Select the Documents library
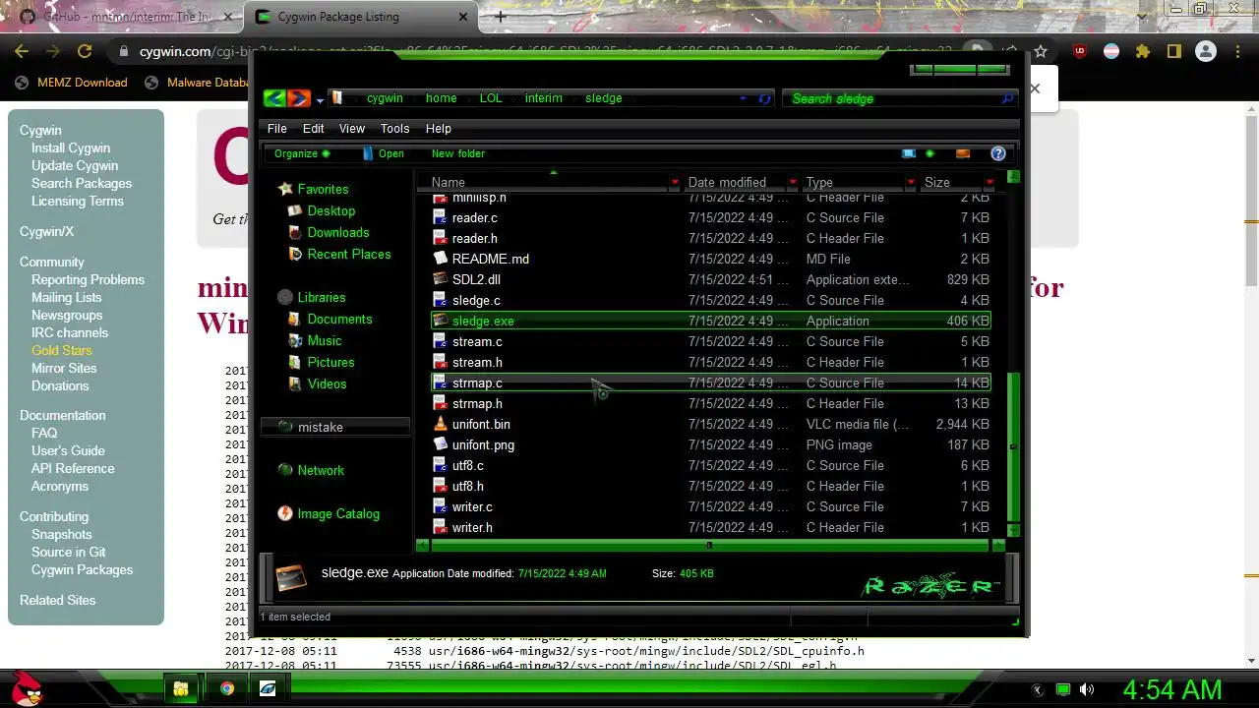This screenshot has height=708, width=1259. pos(339,319)
